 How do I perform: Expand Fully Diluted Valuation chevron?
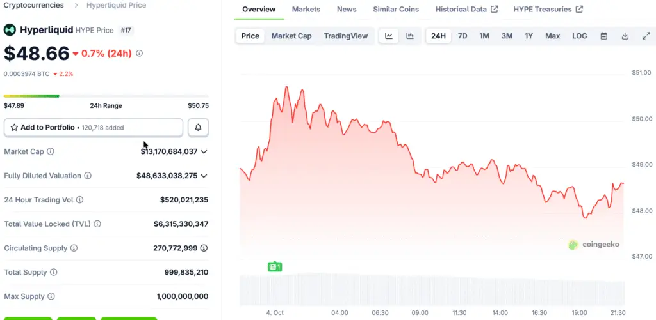pyautogui.click(x=204, y=176)
